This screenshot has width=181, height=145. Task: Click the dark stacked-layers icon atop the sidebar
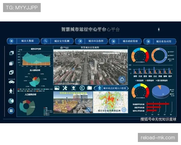tap(11, 53)
